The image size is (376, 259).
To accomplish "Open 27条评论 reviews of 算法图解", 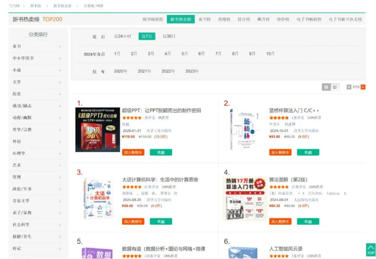I will click(x=299, y=187).
